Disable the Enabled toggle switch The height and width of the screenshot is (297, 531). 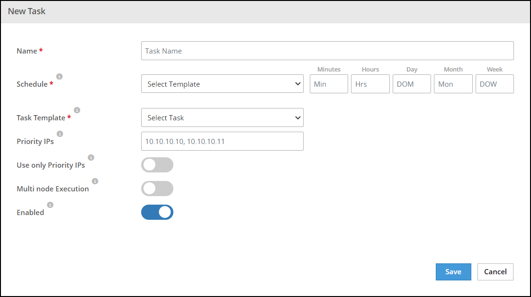coord(157,212)
